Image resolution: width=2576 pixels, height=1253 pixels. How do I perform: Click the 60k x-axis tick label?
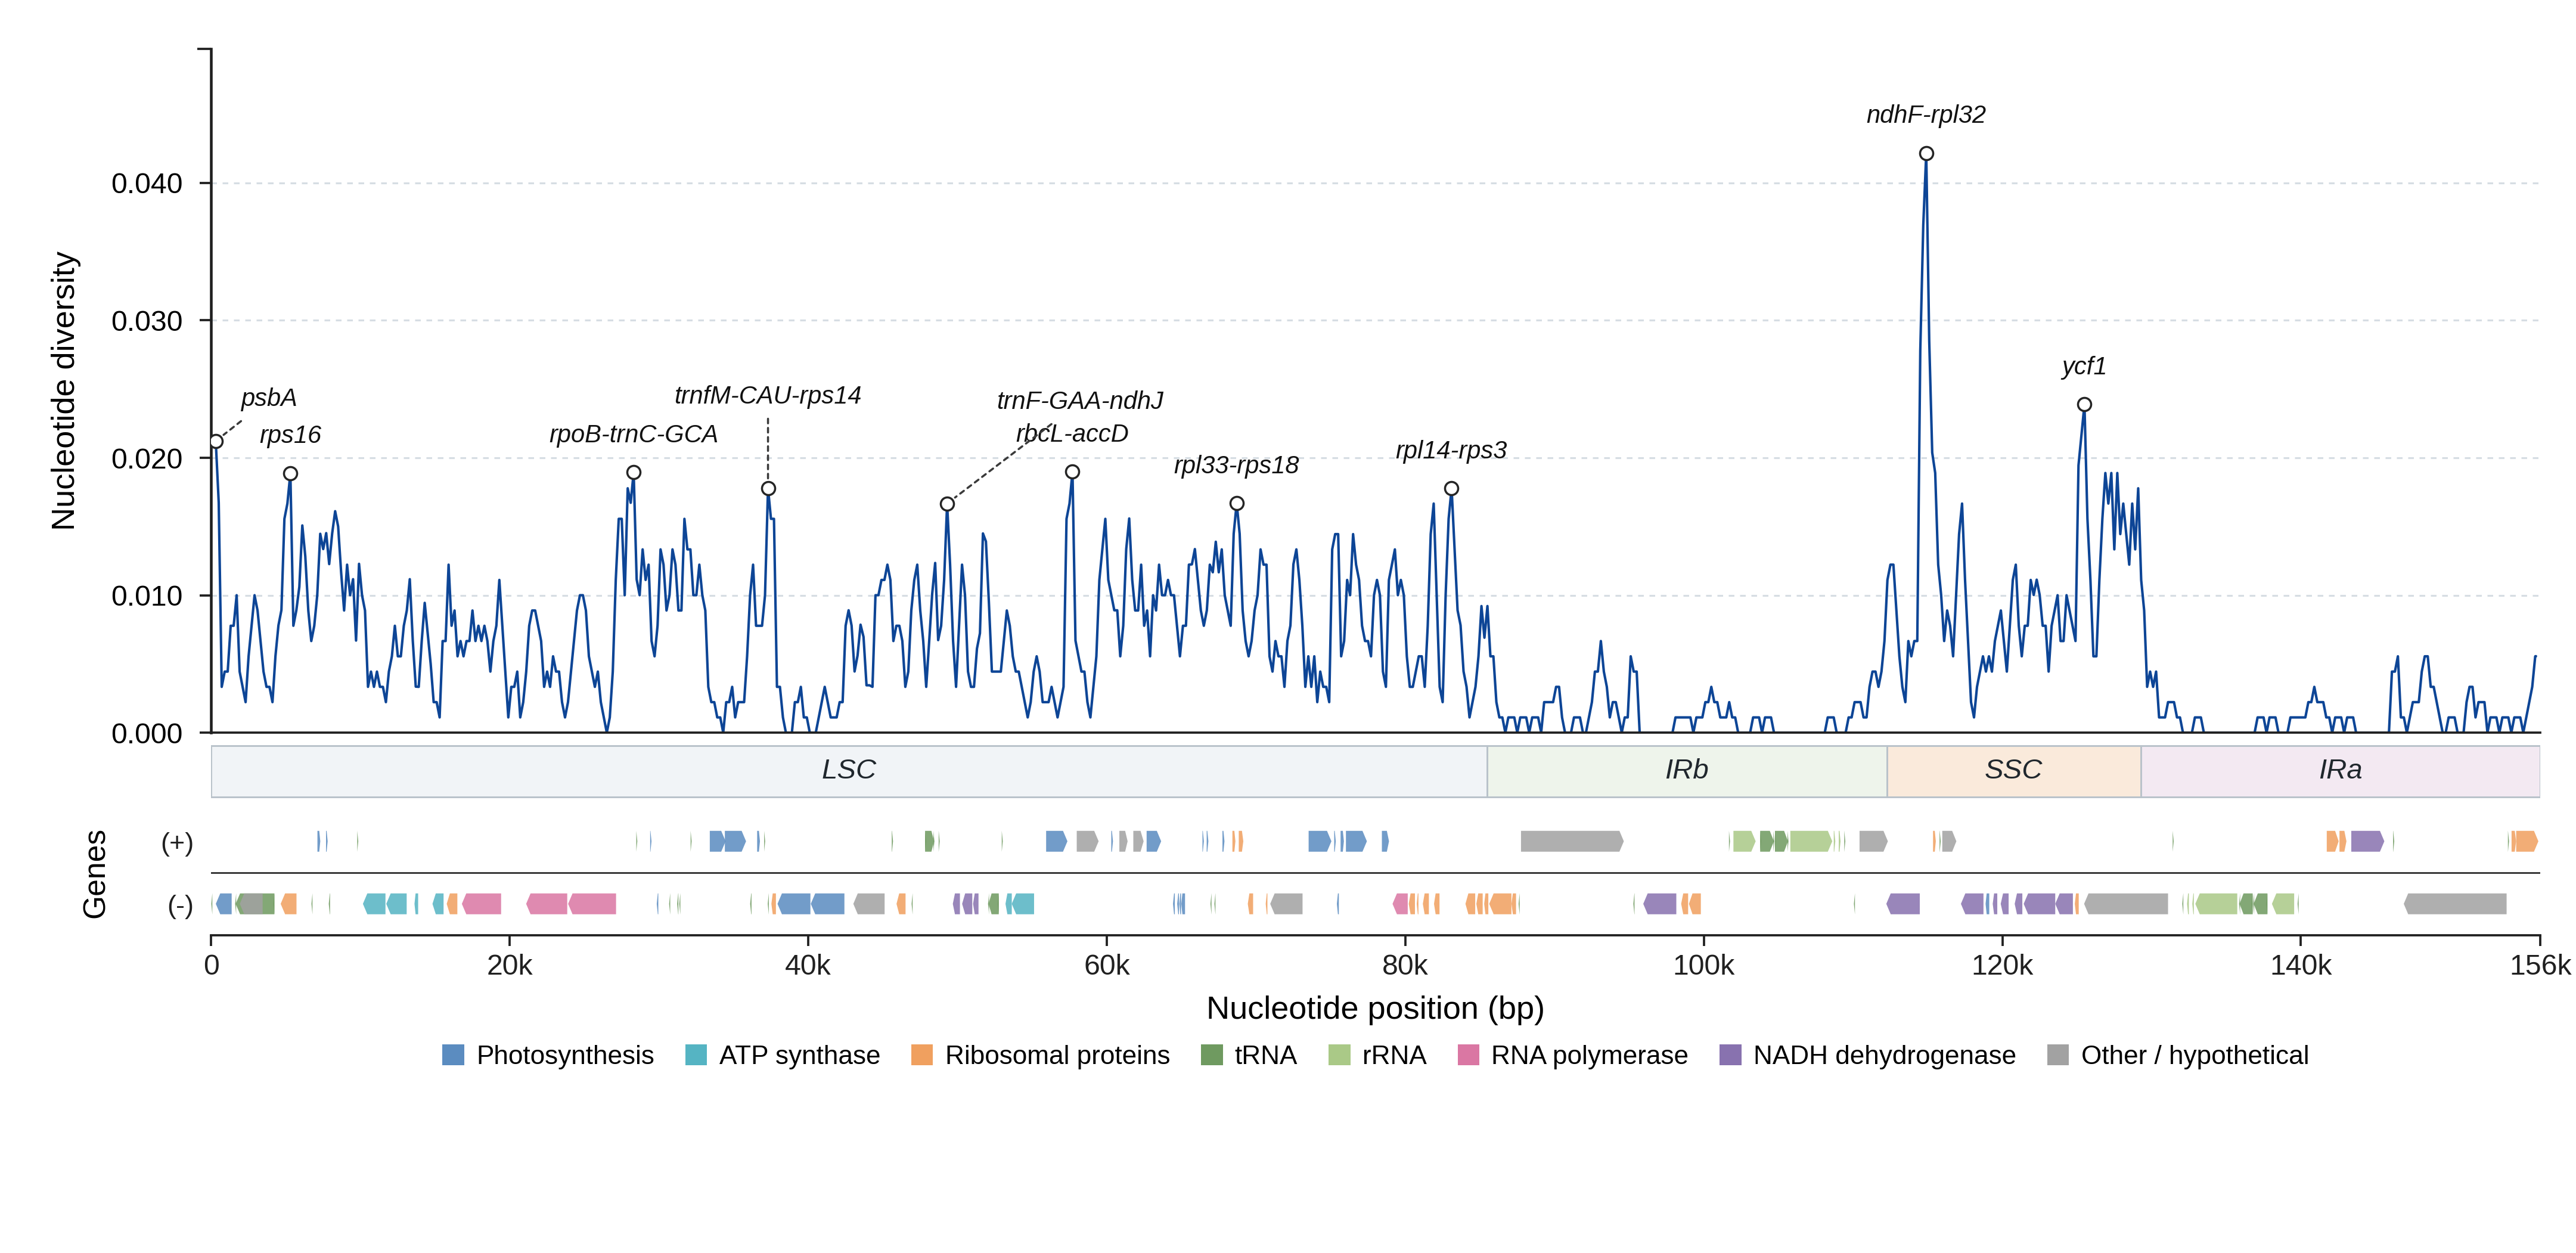point(1107,966)
